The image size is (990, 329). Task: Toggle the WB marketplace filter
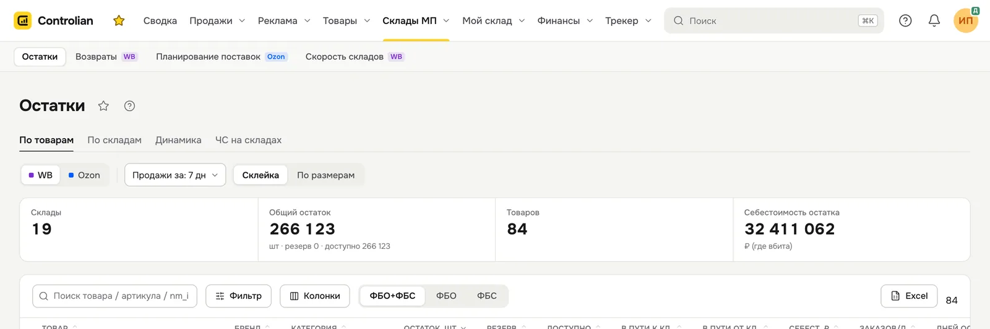pos(41,175)
